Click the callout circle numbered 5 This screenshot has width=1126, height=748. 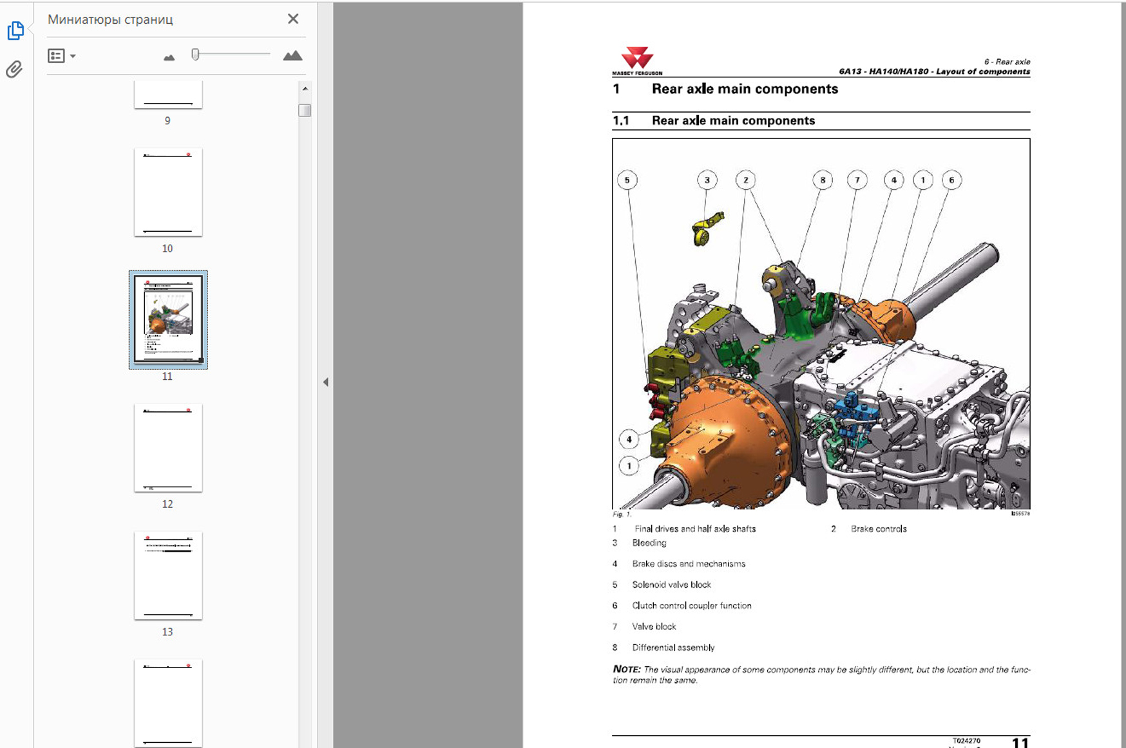pos(627,180)
